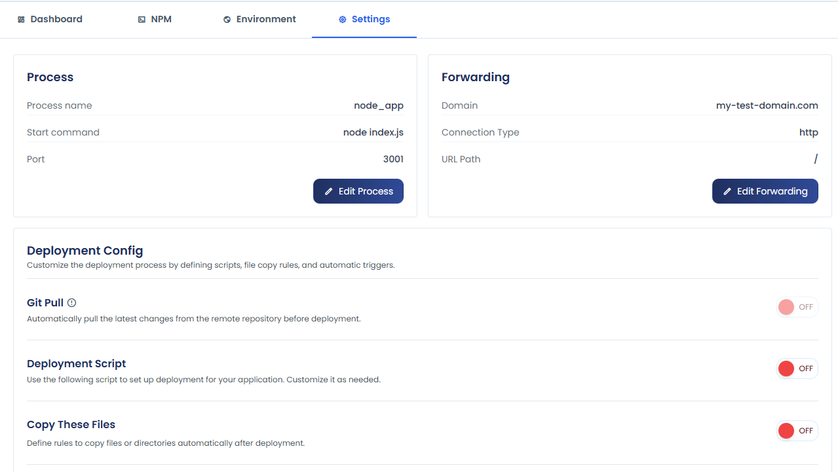Click the "Process name" label
This screenshot has height=472, width=838.
tap(60, 105)
